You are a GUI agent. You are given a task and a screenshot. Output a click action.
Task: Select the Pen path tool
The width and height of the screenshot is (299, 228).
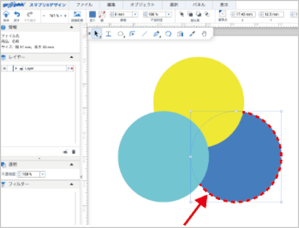[157, 34]
